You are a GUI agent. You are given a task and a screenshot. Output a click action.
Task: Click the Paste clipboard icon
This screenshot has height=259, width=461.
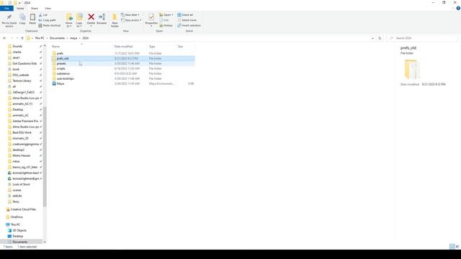pos(32,17)
